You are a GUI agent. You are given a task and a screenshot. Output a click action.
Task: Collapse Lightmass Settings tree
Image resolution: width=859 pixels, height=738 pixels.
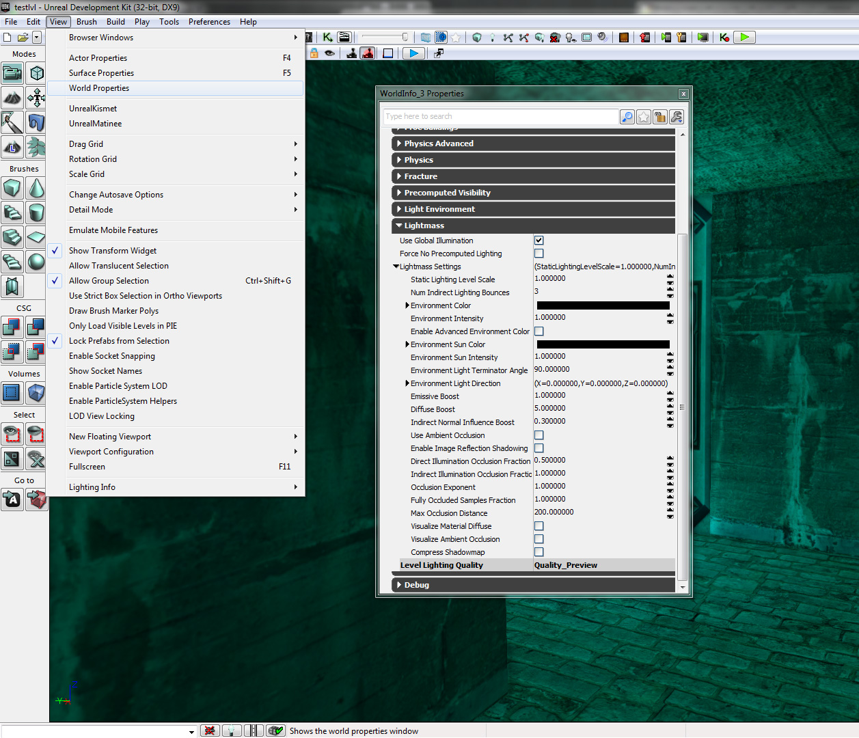[x=396, y=266]
